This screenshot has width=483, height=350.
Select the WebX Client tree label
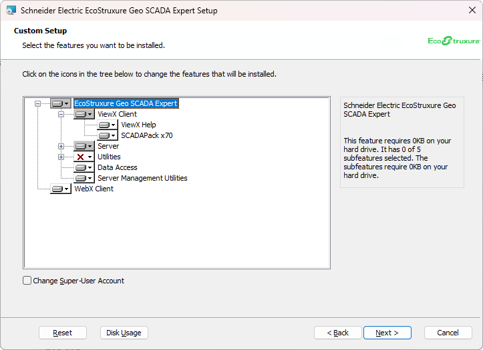coord(94,189)
